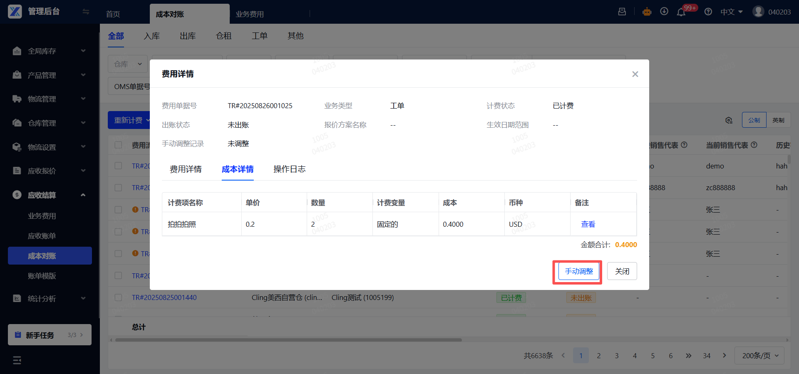Screen dimensions: 799x374
Task: Open the 仓库 filter dropdown
Action: [x=128, y=64]
